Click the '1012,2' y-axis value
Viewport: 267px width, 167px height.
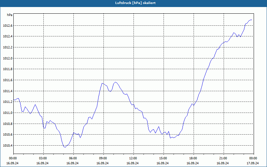pos(8,47)
